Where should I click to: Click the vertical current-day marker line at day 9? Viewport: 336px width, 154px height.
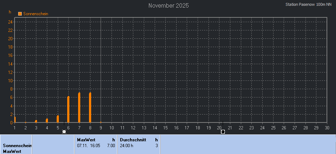[x=101, y=72]
